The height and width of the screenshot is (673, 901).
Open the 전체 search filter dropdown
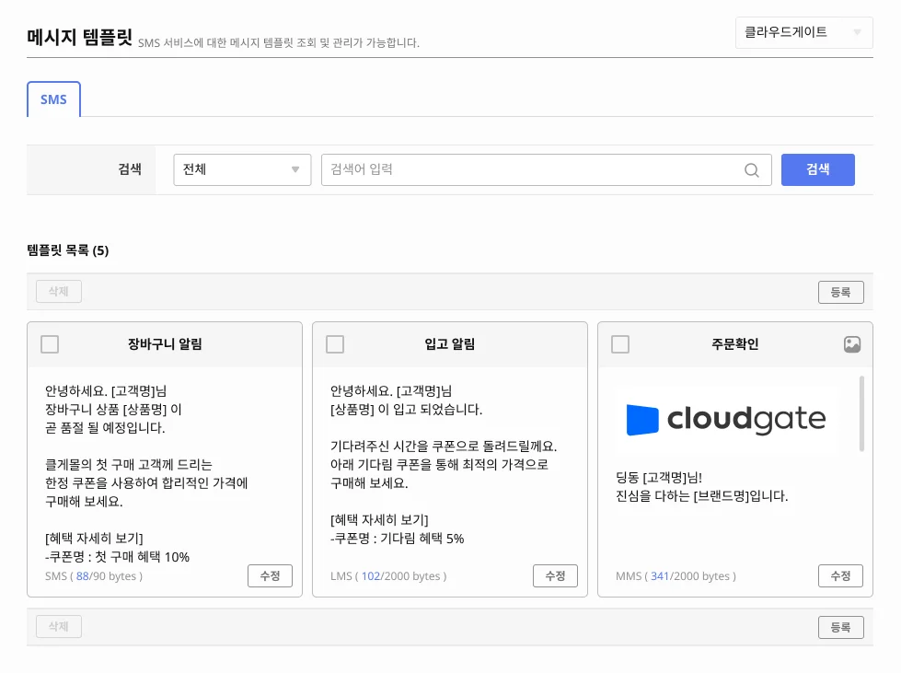pos(242,169)
